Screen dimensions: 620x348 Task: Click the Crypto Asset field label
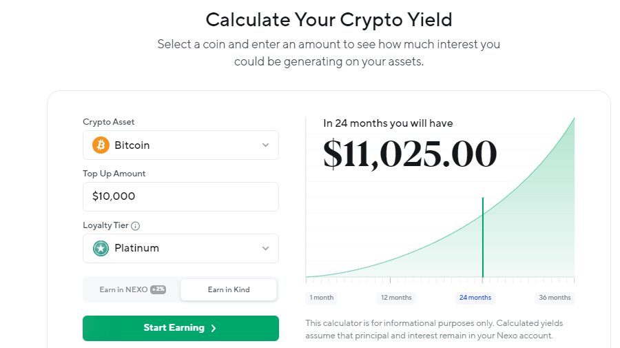(109, 122)
